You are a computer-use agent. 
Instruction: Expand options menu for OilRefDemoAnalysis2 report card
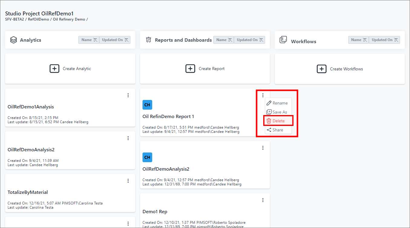point(263,148)
